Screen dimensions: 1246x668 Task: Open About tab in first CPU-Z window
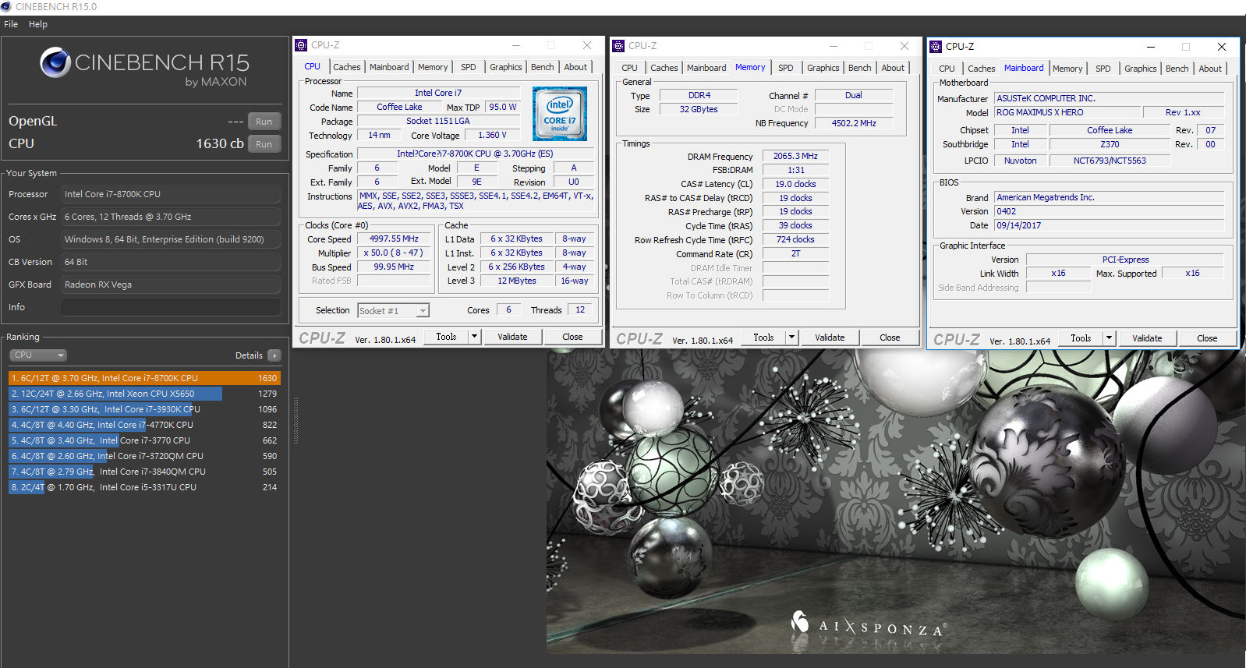coord(576,67)
